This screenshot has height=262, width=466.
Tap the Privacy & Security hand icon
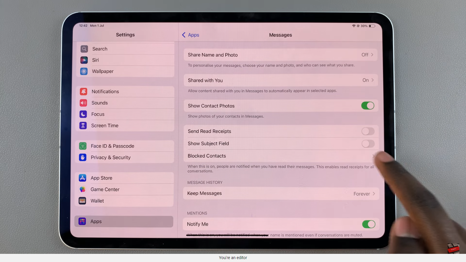pos(83,157)
